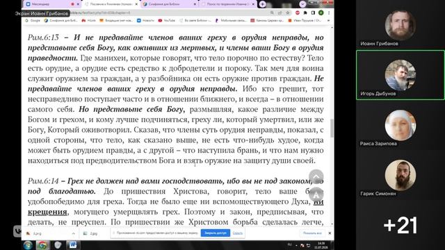
Task: Open the HiLink bookmark
Action: pyautogui.click(x=88, y=20)
